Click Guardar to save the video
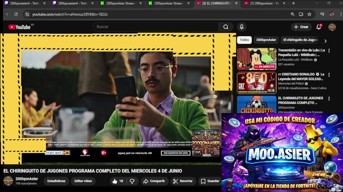The width and height of the screenshot is (343, 192). click(x=210, y=181)
